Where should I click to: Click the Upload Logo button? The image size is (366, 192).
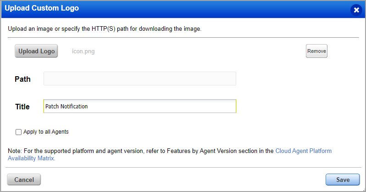[37, 51]
